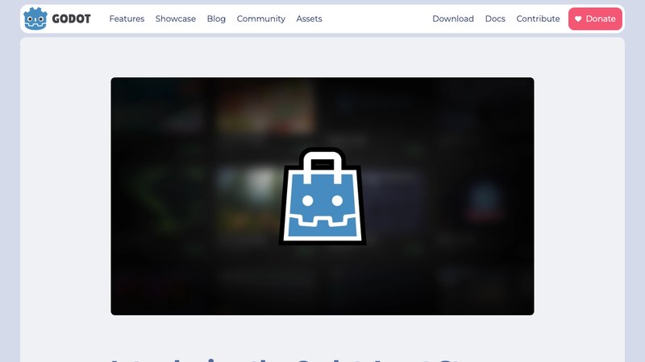
Task: Open the Community menu item
Action: (x=260, y=19)
